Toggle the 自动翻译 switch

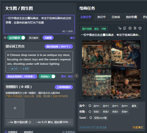point(16,38)
